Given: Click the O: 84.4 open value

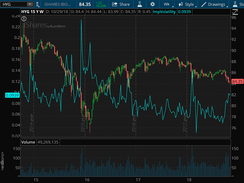Looking at the screenshot, I should pyautogui.click(x=77, y=12).
